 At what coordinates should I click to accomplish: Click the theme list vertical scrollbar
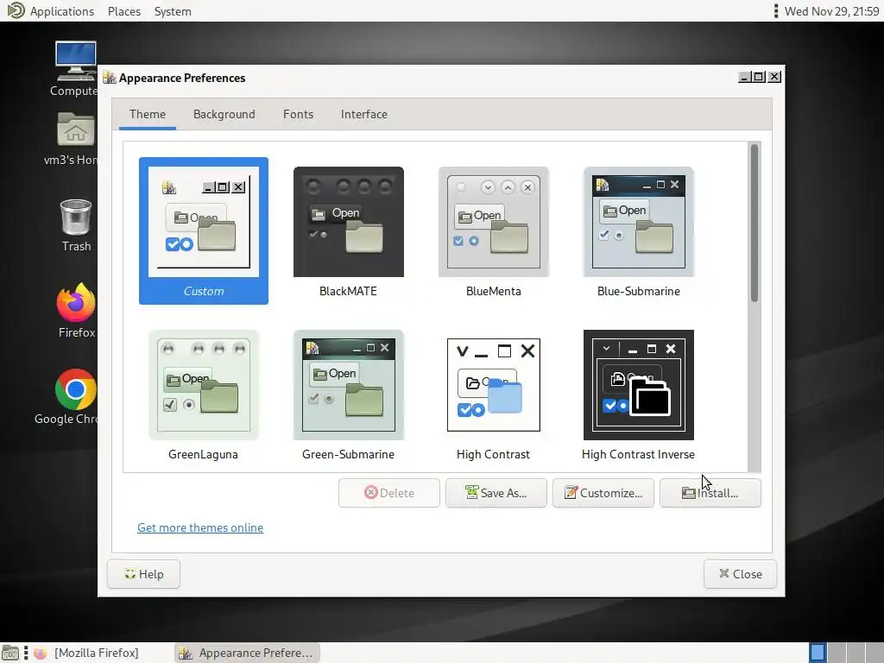[x=755, y=223]
